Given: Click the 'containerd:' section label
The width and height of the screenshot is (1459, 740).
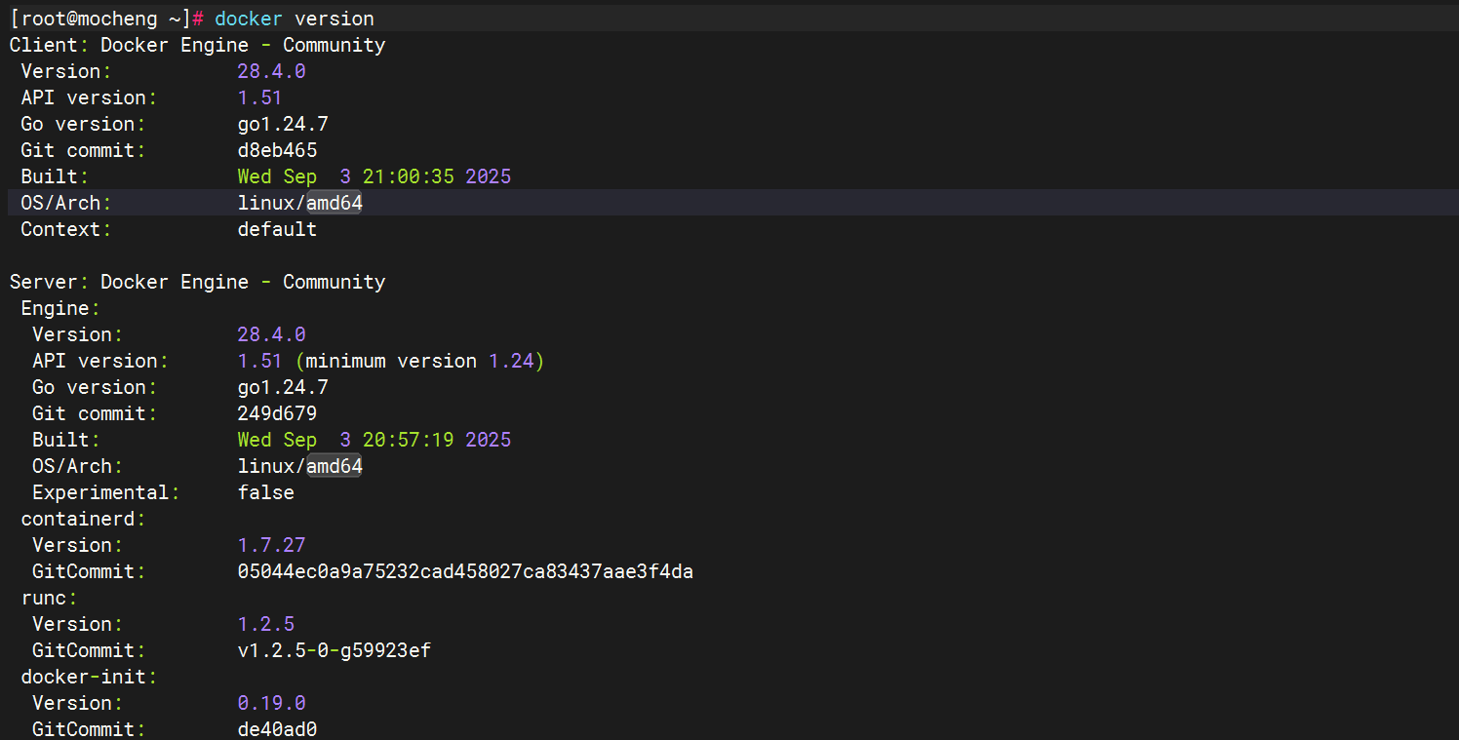Looking at the screenshot, I should [x=84, y=519].
